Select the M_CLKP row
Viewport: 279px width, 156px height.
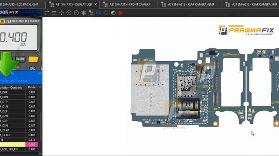pyautogui.click(x=19, y=130)
